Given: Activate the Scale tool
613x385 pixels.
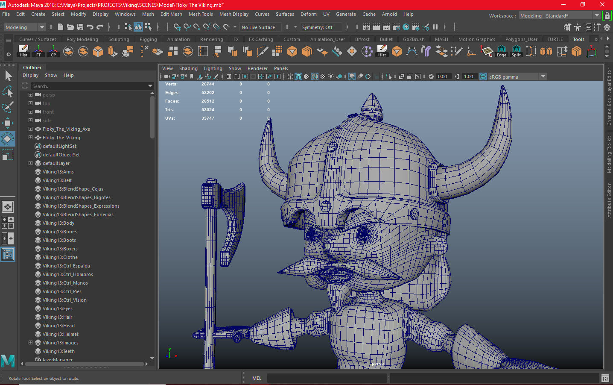Looking at the screenshot, I should pos(8,154).
